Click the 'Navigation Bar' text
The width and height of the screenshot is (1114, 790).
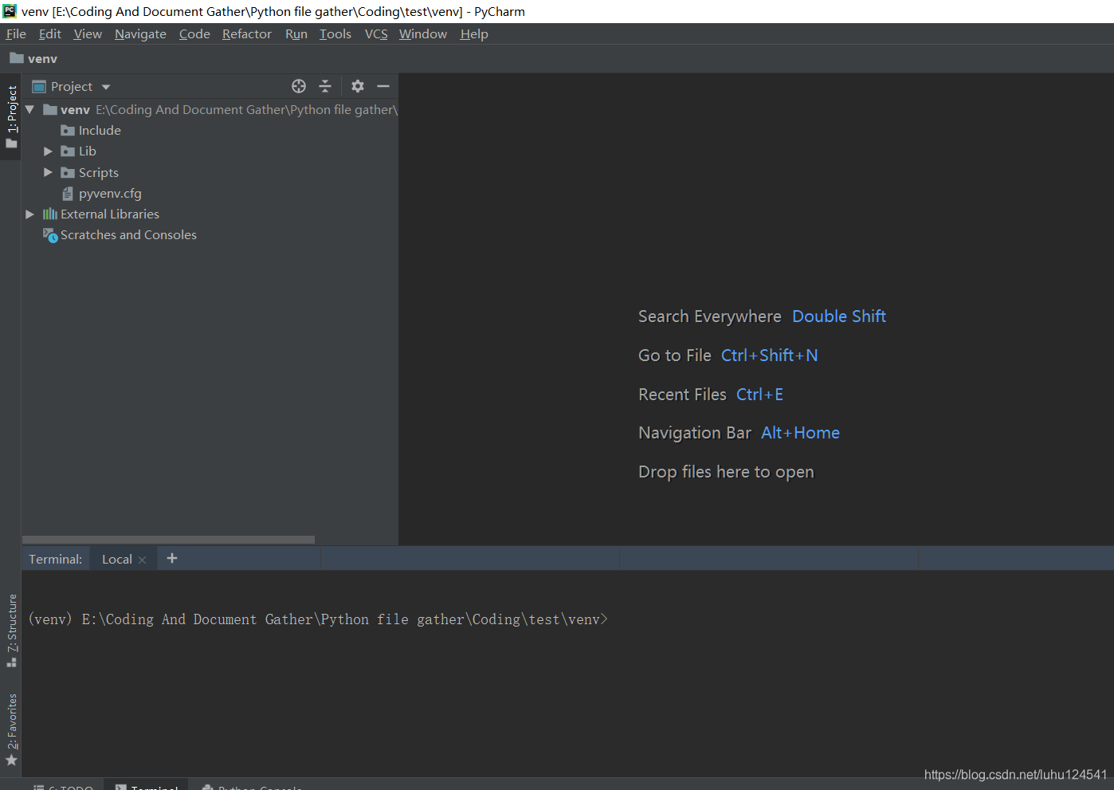[x=695, y=433]
